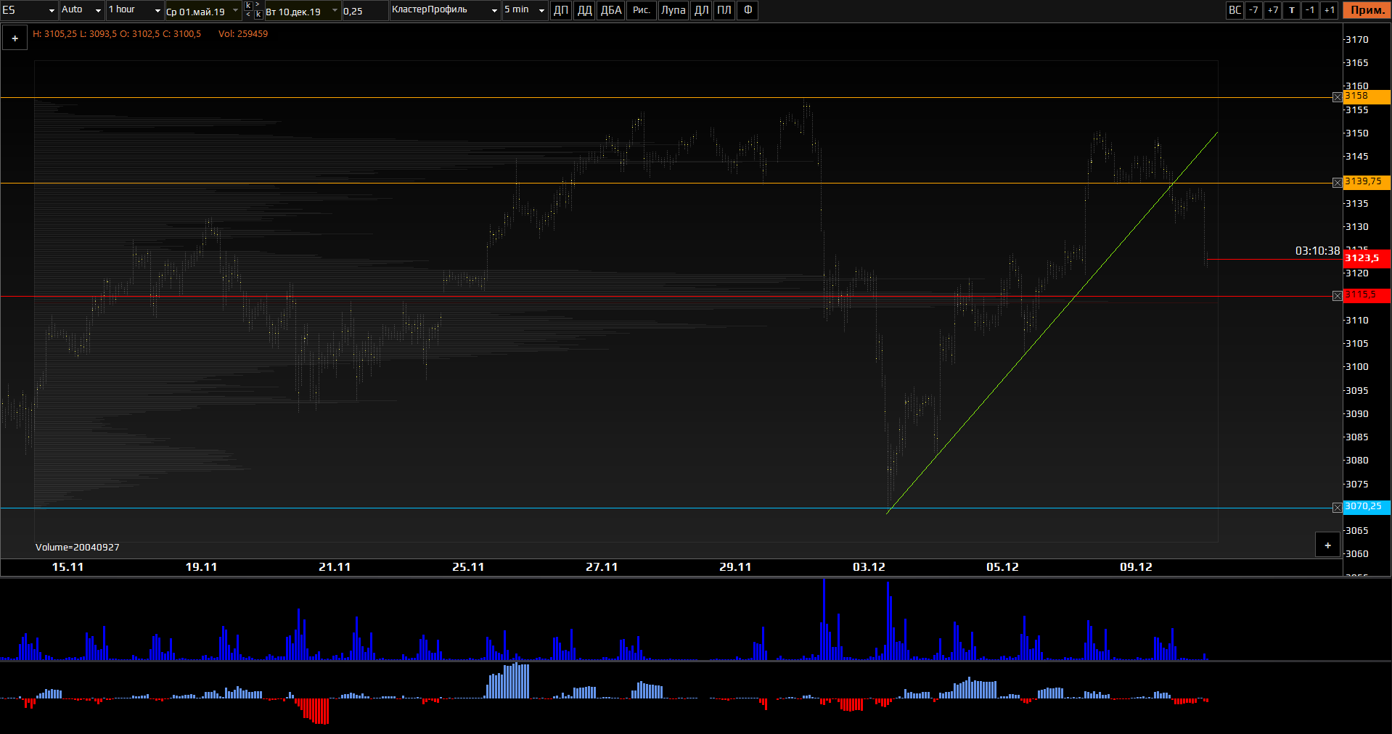Click the orange Прим. apply button
Screen dimensions: 1392x734
1367,10
